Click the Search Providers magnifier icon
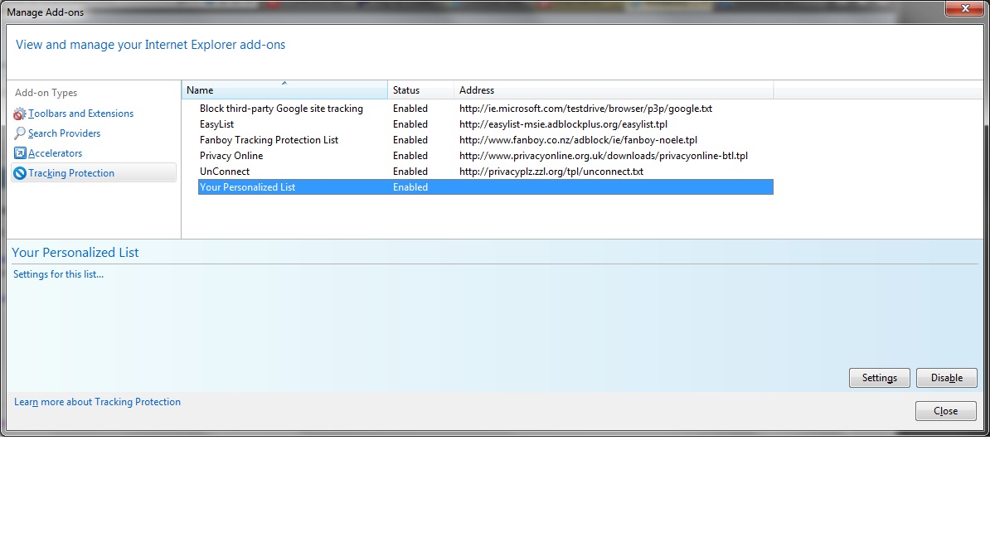 point(20,133)
